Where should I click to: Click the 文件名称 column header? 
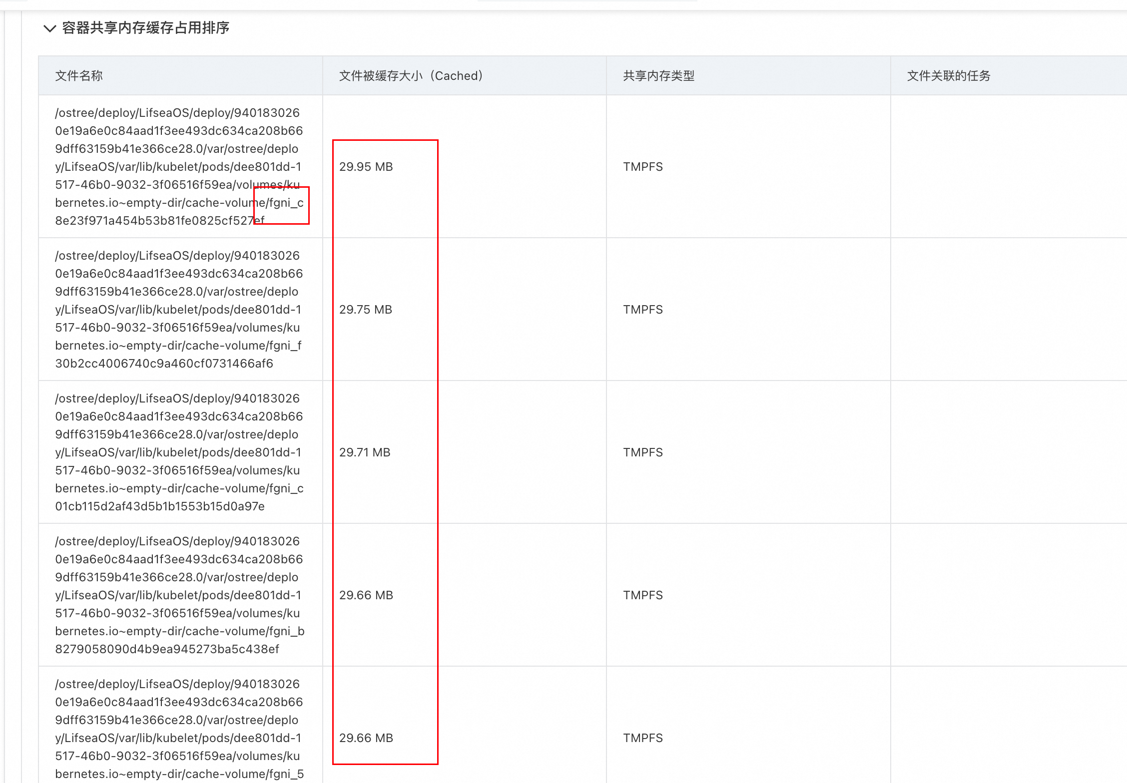(79, 76)
